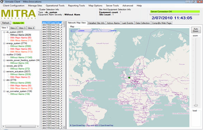Collapse the energy_system tree node
The height and width of the screenshot is (130, 203).
pos(4,43)
